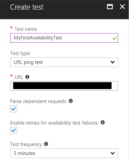The width and height of the screenshot is (129, 160).
Task: Show info for Enable retries option
Action: 103,122
